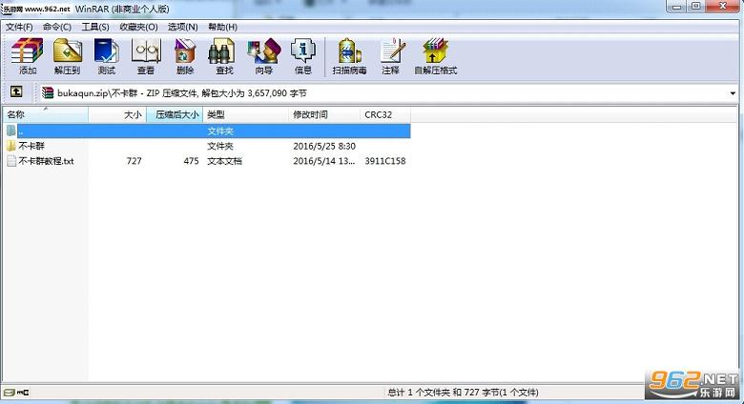
Task: Run the 测试 (Test) archive tool
Action: (x=106, y=56)
